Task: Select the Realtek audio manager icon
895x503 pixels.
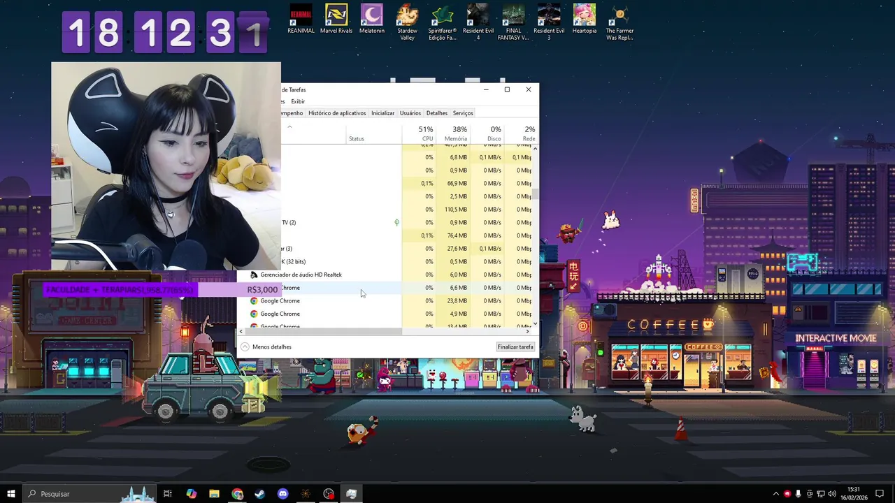Action: 254,275
